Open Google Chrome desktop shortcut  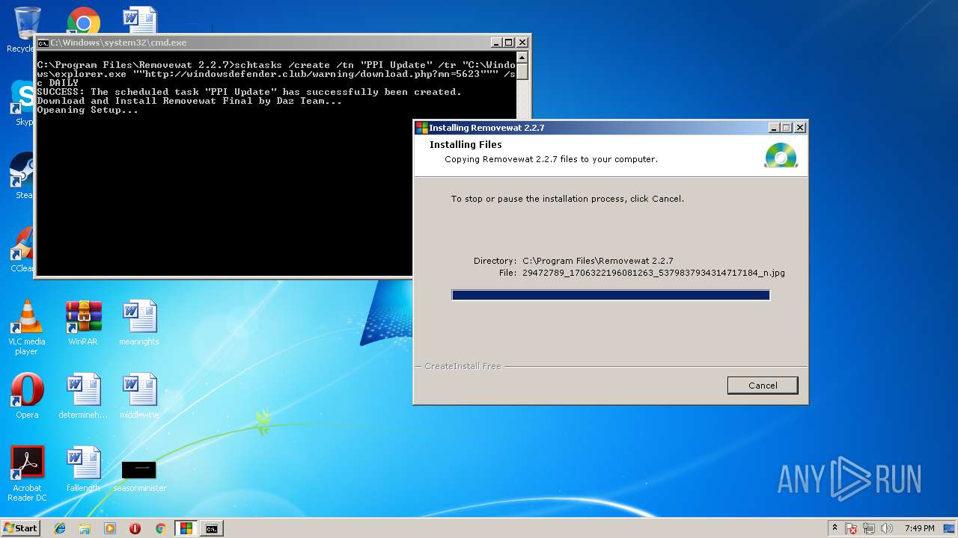(x=83, y=21)
